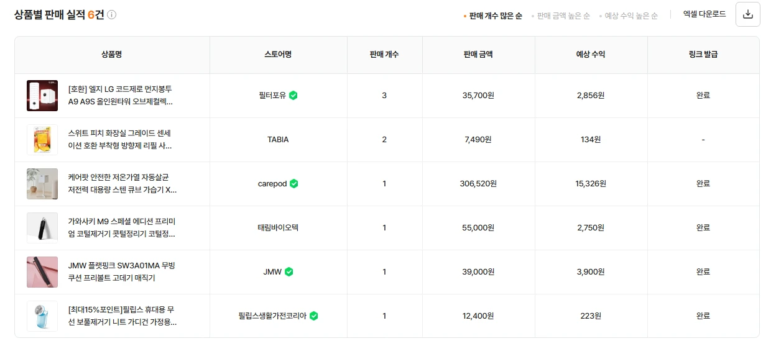771x364 pixels.
Task: Sort by 예상 수익 높은 순
Action: tap(631, 16)
